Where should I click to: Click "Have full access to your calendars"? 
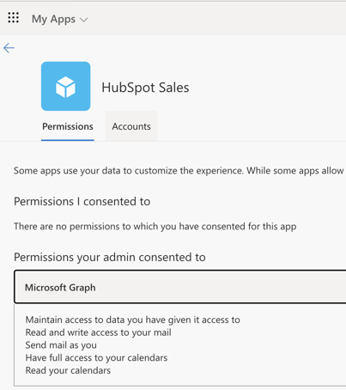(96, 357)
